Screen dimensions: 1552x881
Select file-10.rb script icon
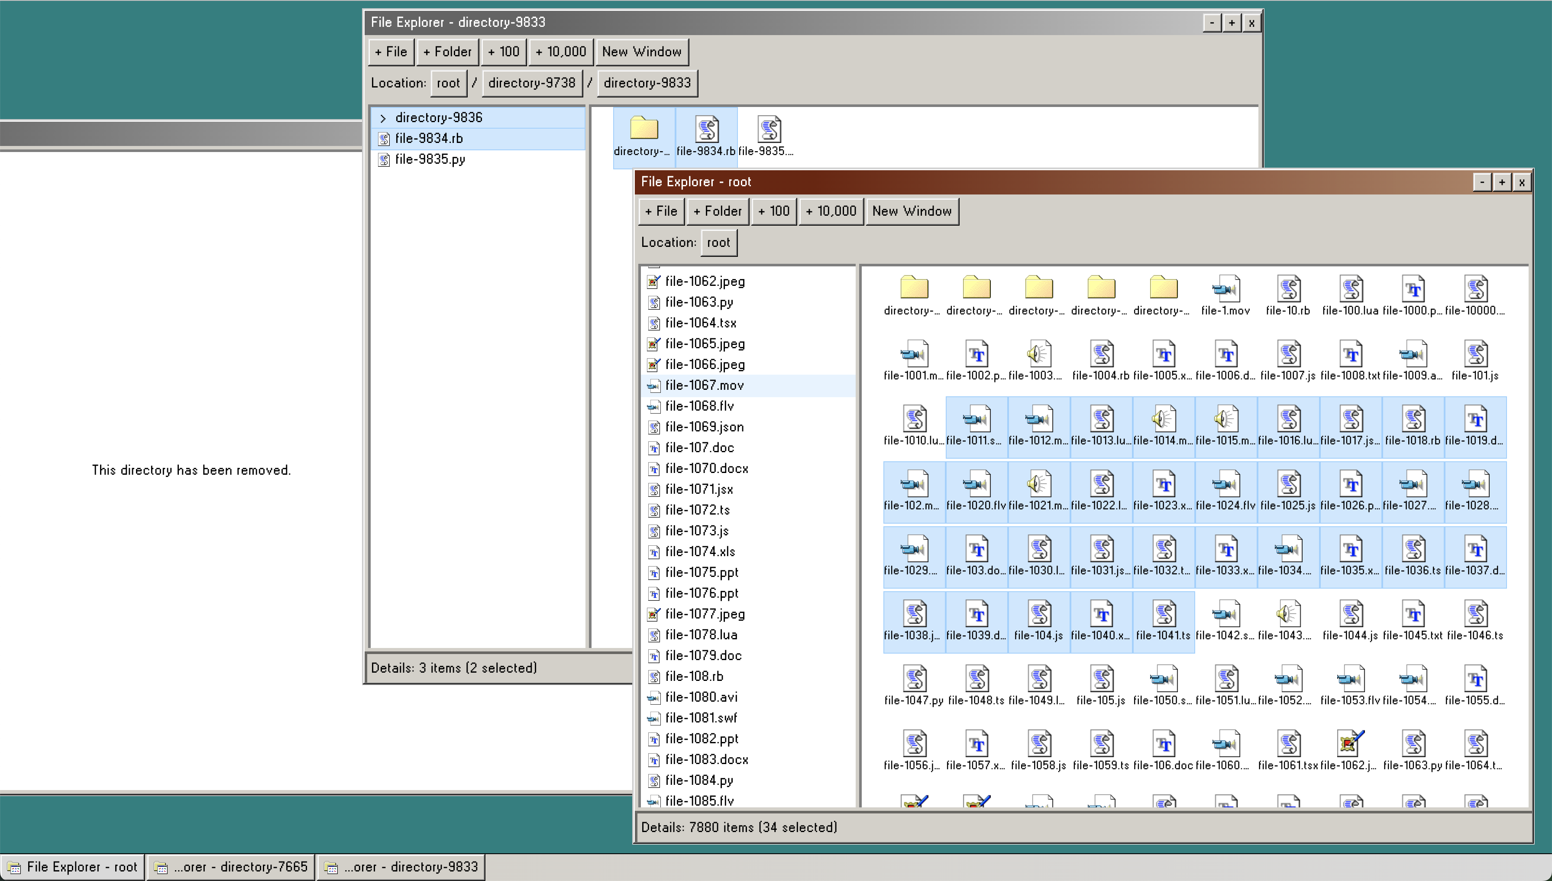pyautogui.click(x=1288, y=288)
